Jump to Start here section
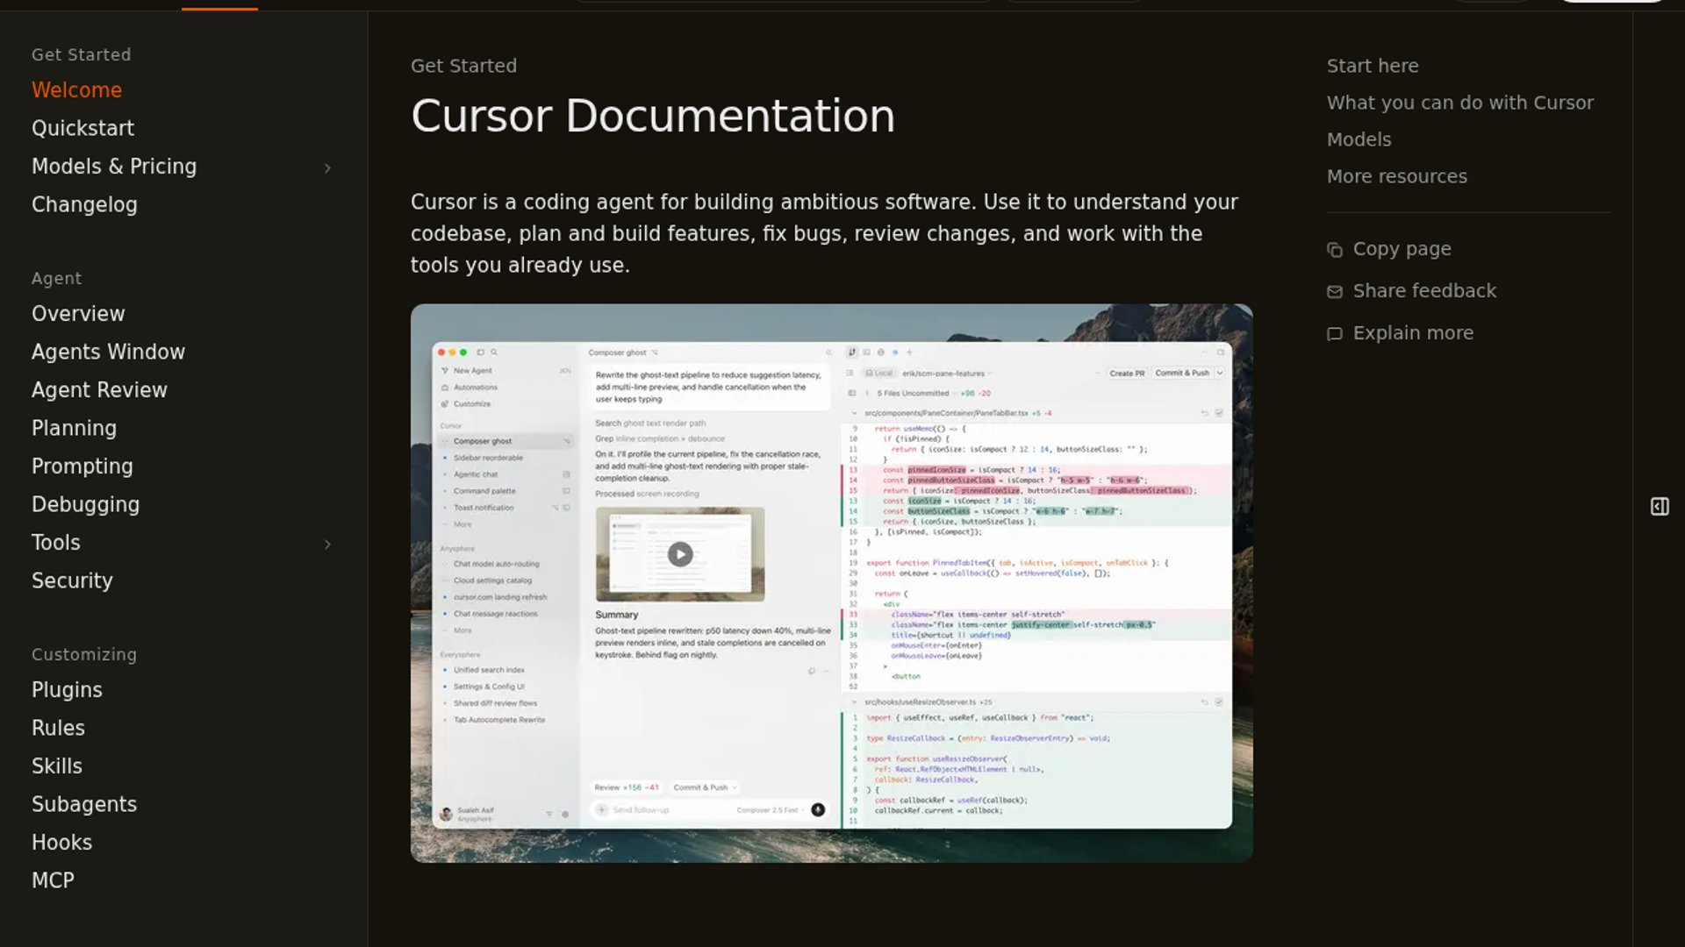The height and width of the screenshot is (947, 1685). pos(1373,66)
